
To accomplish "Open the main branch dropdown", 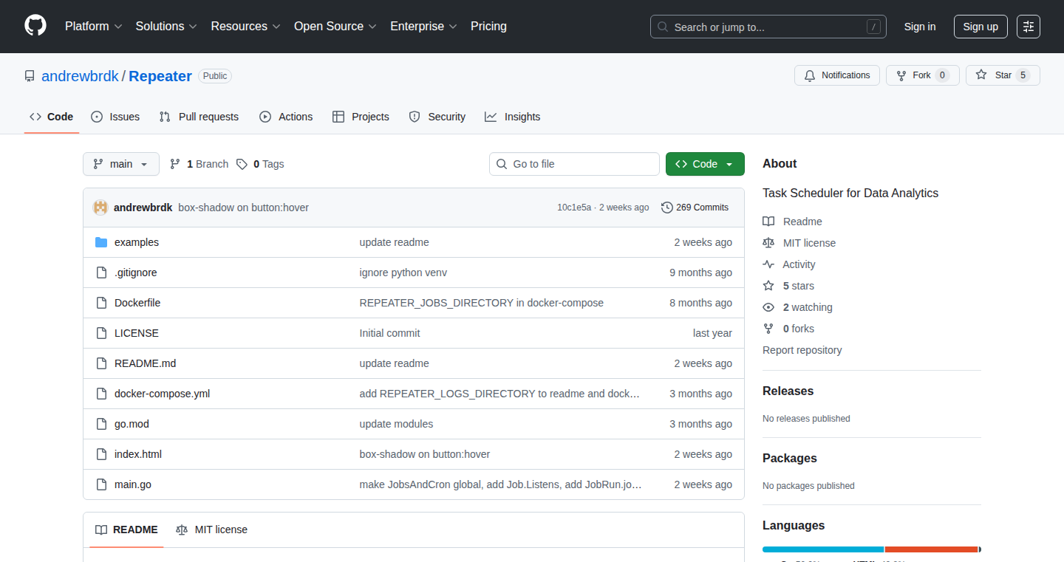I will (121, 164).
